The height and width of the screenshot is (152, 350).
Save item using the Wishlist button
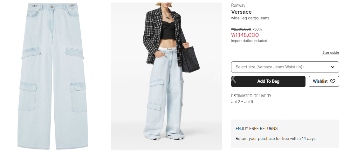324,81
